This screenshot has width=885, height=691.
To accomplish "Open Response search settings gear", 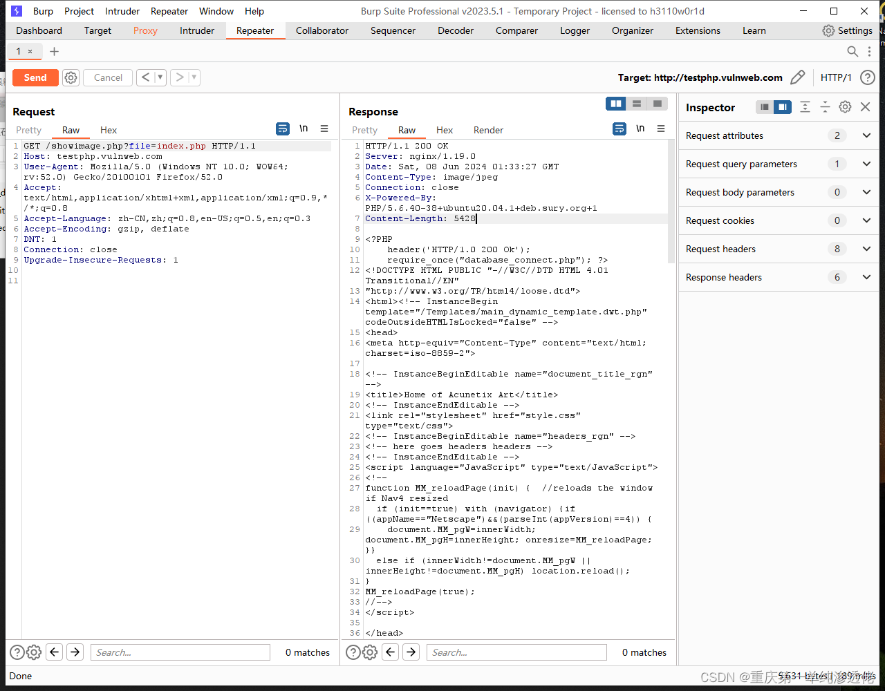I will pos(370,652).
